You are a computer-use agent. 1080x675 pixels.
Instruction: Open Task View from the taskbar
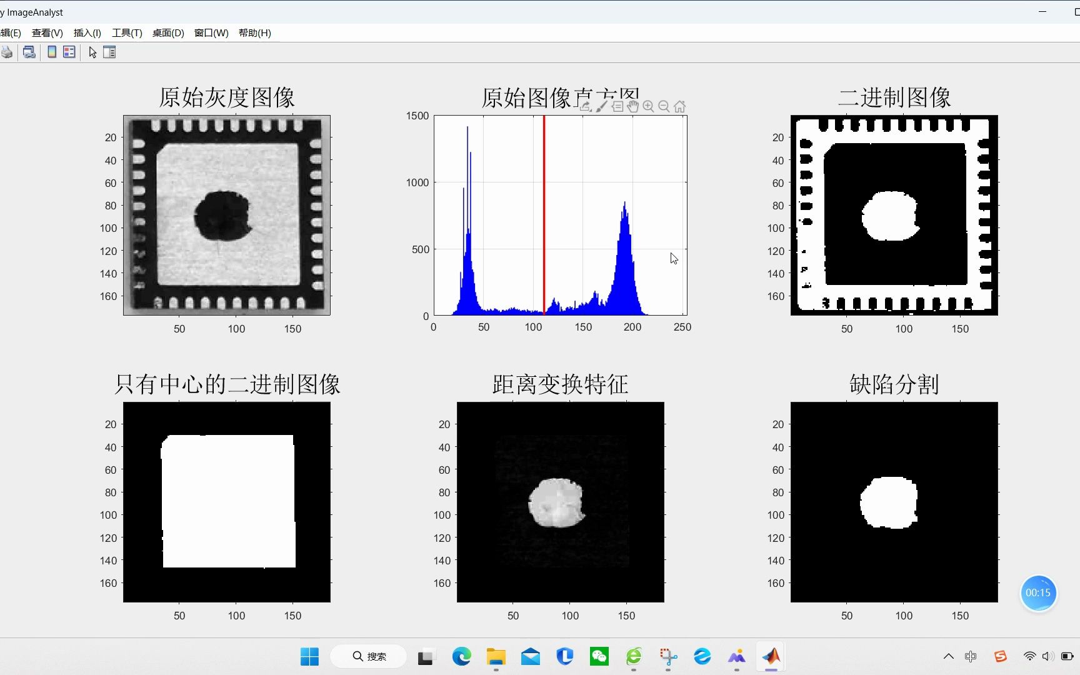point(426,656)
